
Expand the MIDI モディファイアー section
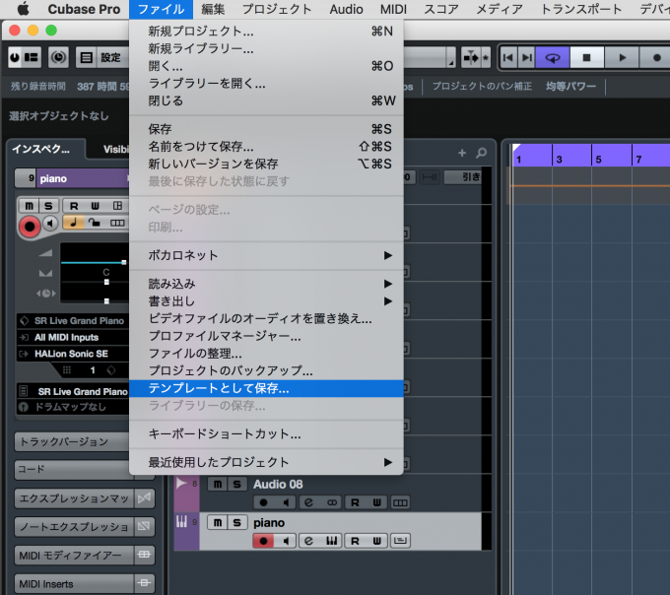74,556
